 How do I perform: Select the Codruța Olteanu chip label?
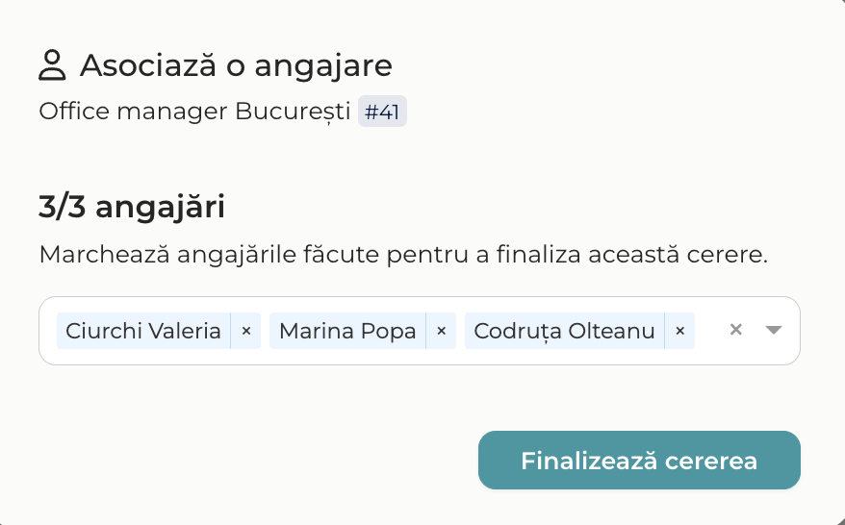564,331
